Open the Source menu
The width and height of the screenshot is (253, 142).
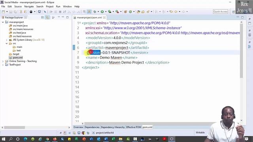[18, 6]
